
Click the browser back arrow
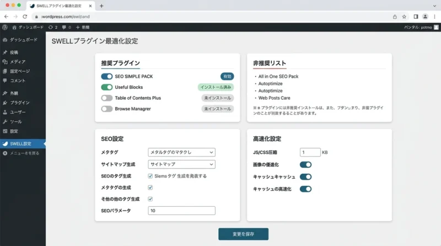[x=6, y=17]
